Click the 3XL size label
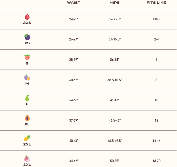Screen dimensions: 177x167 (27, 165)
